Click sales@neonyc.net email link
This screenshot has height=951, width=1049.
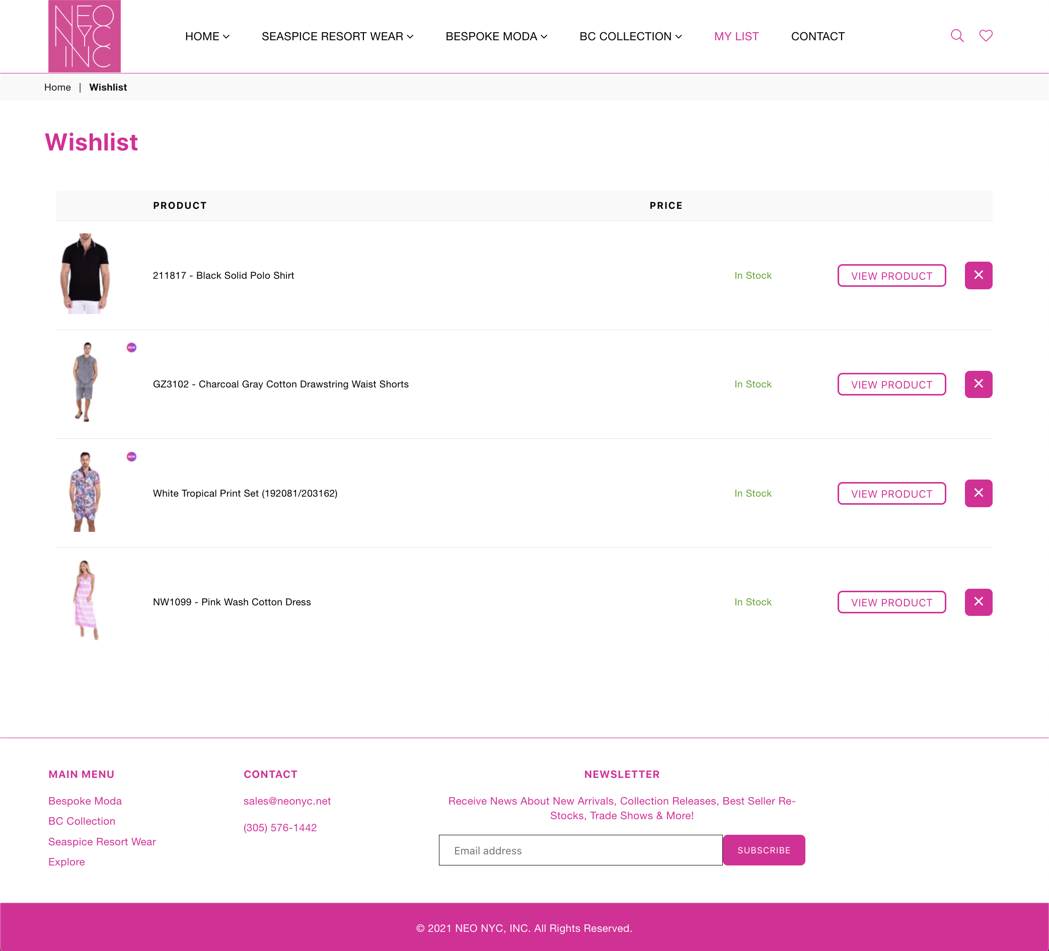click(287, 801)
